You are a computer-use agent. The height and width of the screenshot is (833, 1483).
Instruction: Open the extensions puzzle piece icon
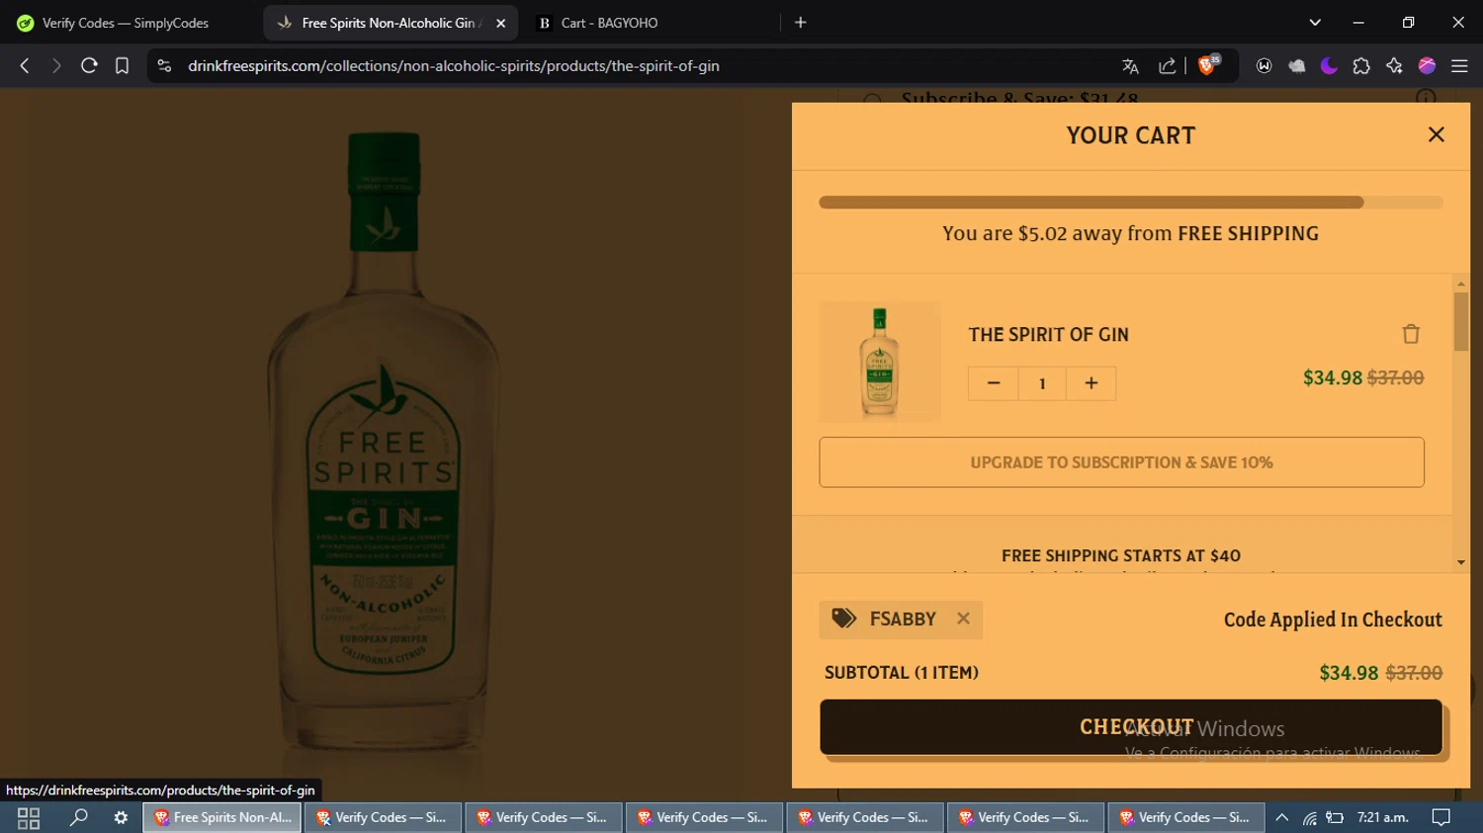[1361, 66]
